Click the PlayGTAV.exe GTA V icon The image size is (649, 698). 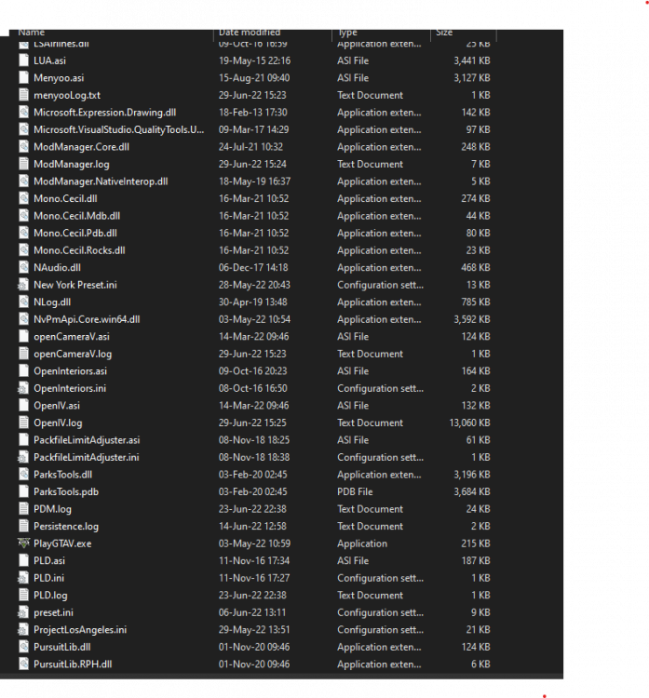[23, 544]
